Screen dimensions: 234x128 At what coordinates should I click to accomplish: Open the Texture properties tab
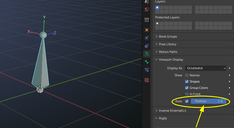[147, 80]
